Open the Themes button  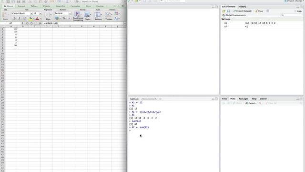pos(109,16)
